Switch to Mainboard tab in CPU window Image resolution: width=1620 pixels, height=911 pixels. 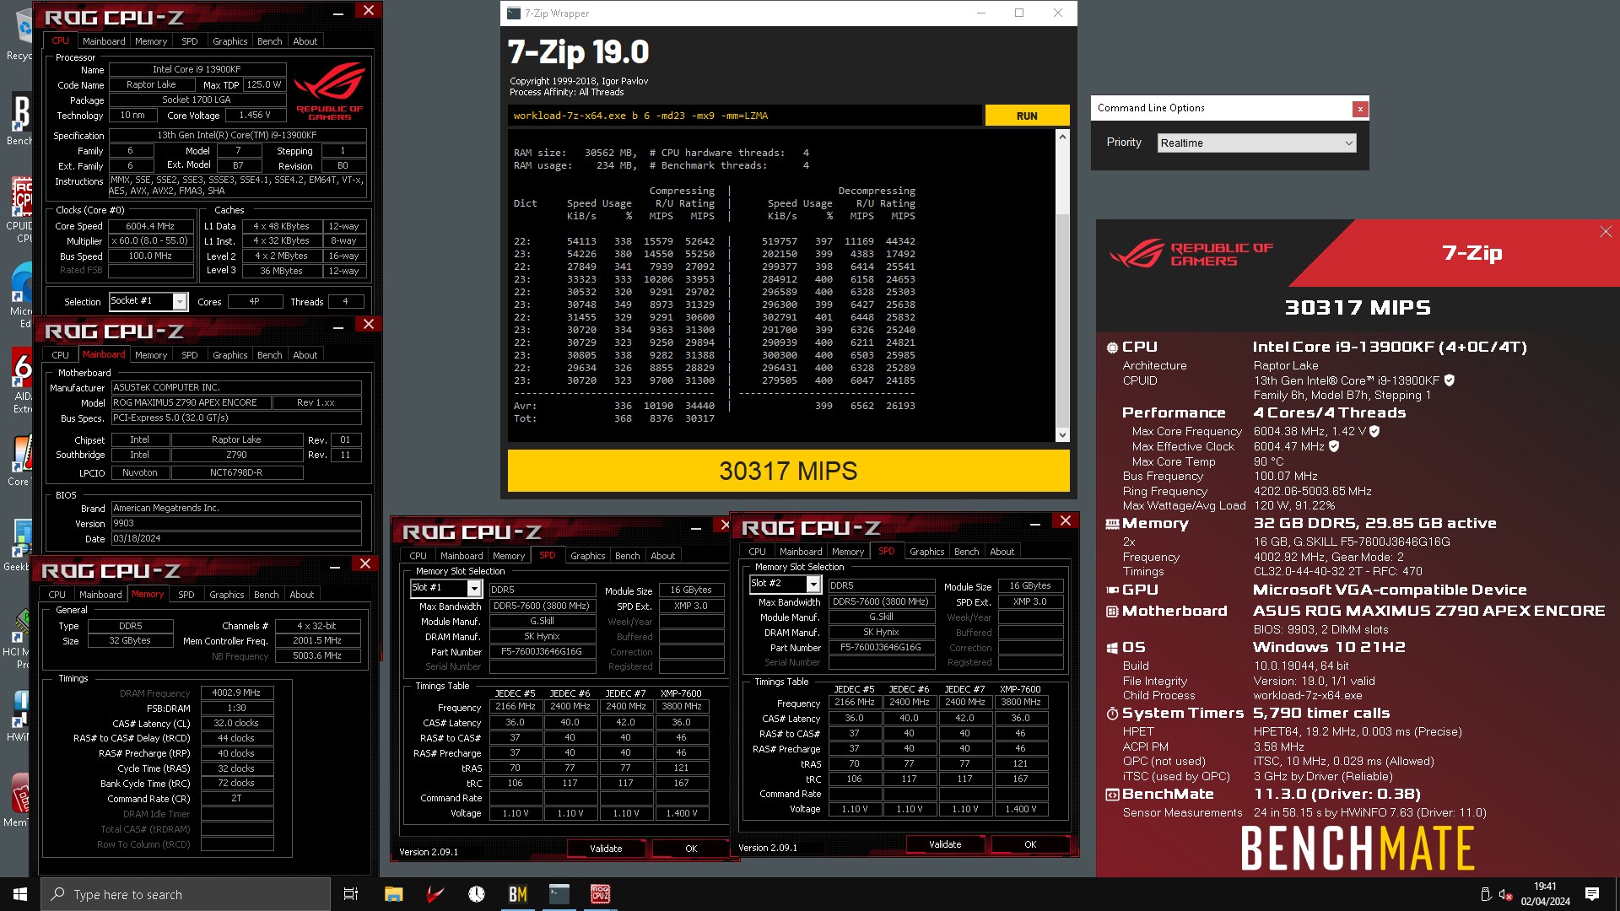tap(104, 41)
